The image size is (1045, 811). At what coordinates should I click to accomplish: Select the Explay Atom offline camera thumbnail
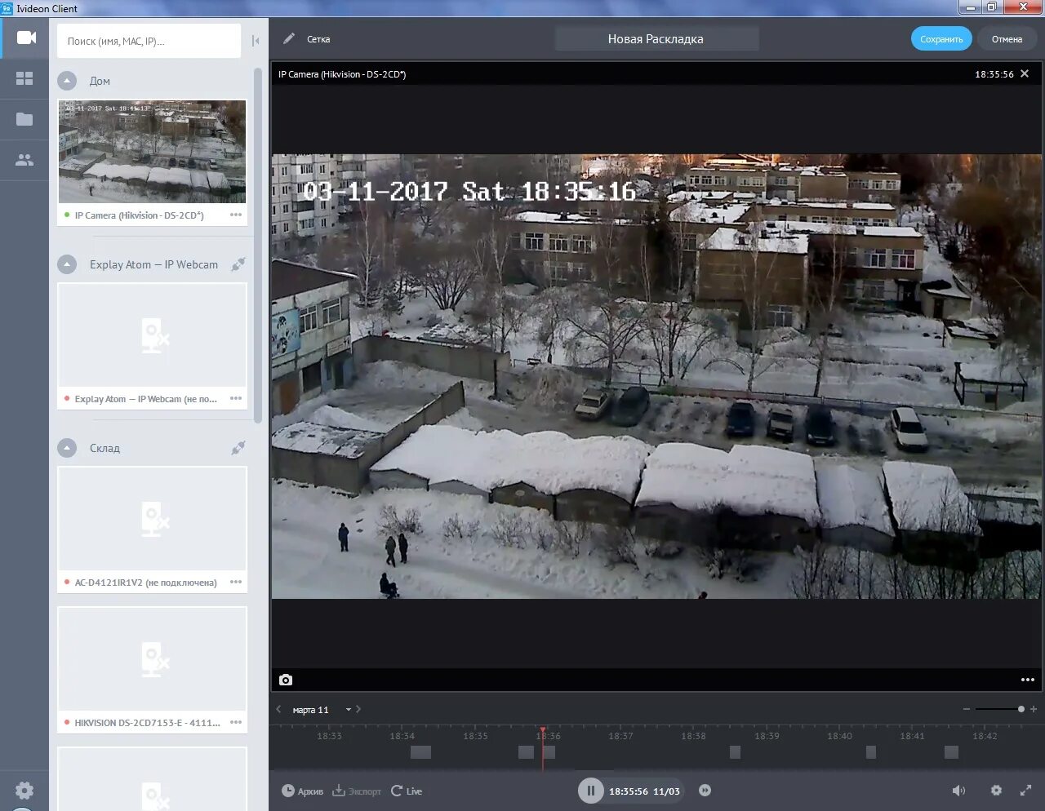click(x=152, y=335)
